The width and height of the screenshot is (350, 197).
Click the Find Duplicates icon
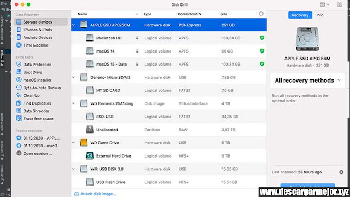click(19, 103)
